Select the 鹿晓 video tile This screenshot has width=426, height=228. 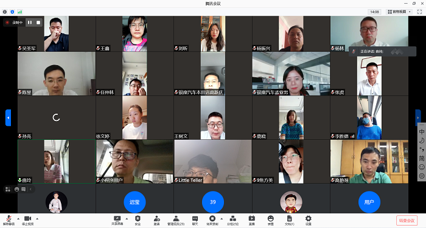291,117
